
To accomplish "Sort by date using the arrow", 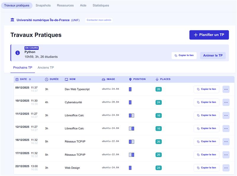I will click(30, 79).
